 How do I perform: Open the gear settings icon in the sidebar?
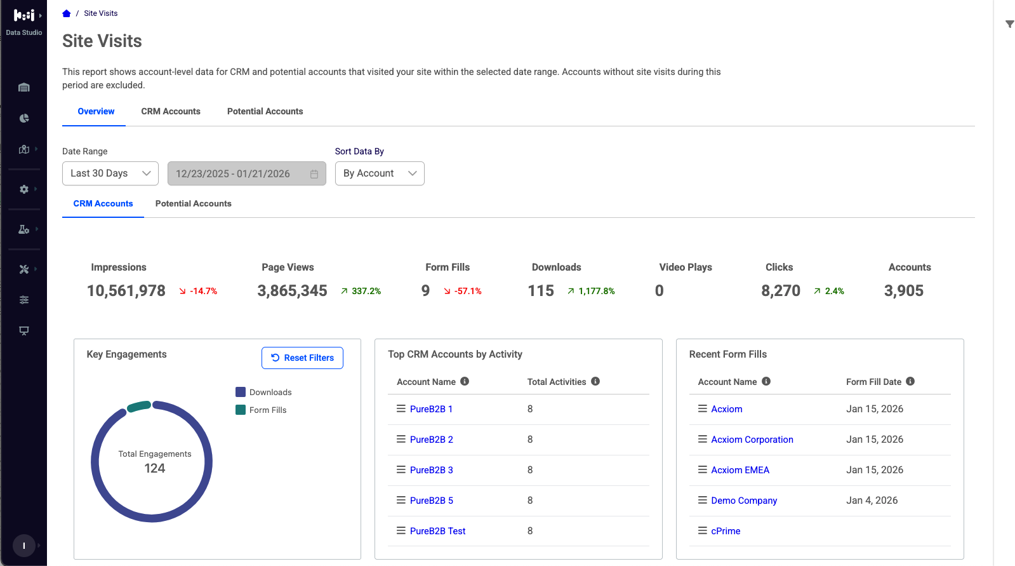[24, 189]
